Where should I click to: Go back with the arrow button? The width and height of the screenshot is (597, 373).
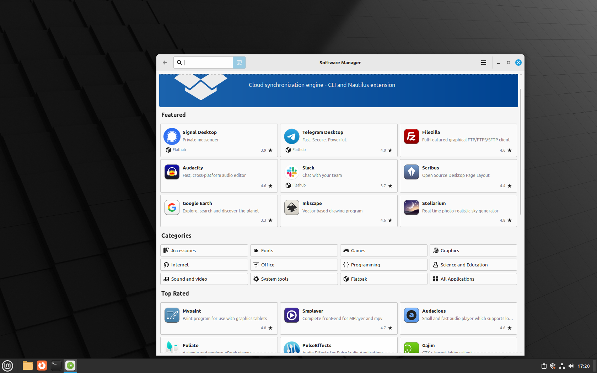pos(165,63)
